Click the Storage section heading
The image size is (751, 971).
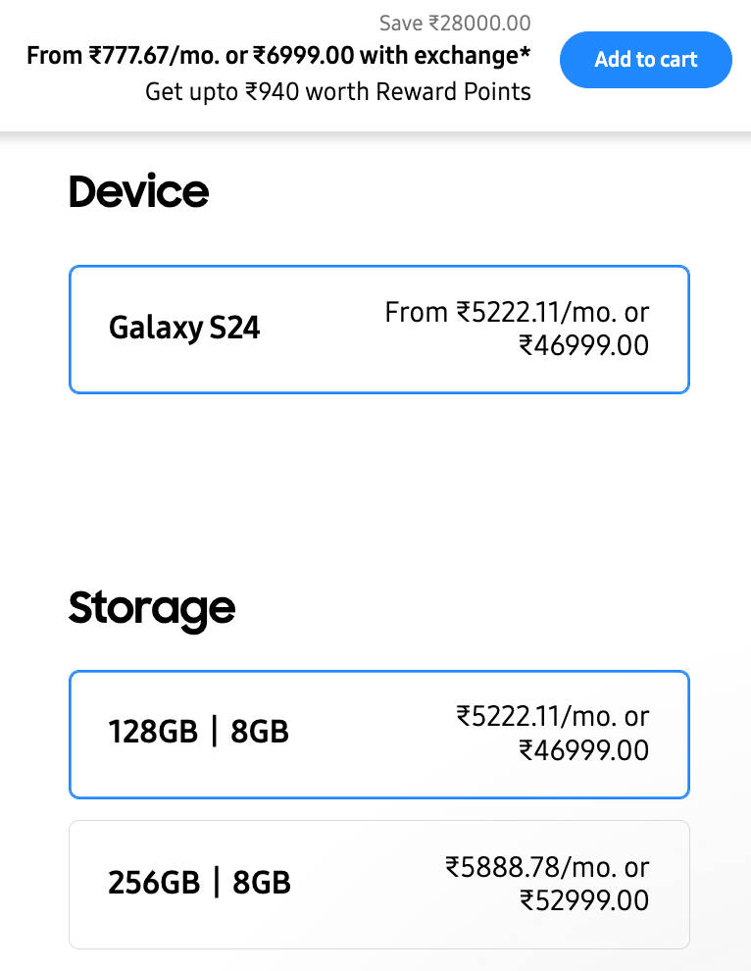[152, 608]
